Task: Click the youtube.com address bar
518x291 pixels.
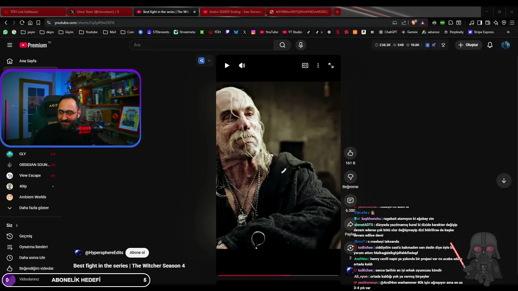Action: (x=219, y=23)
